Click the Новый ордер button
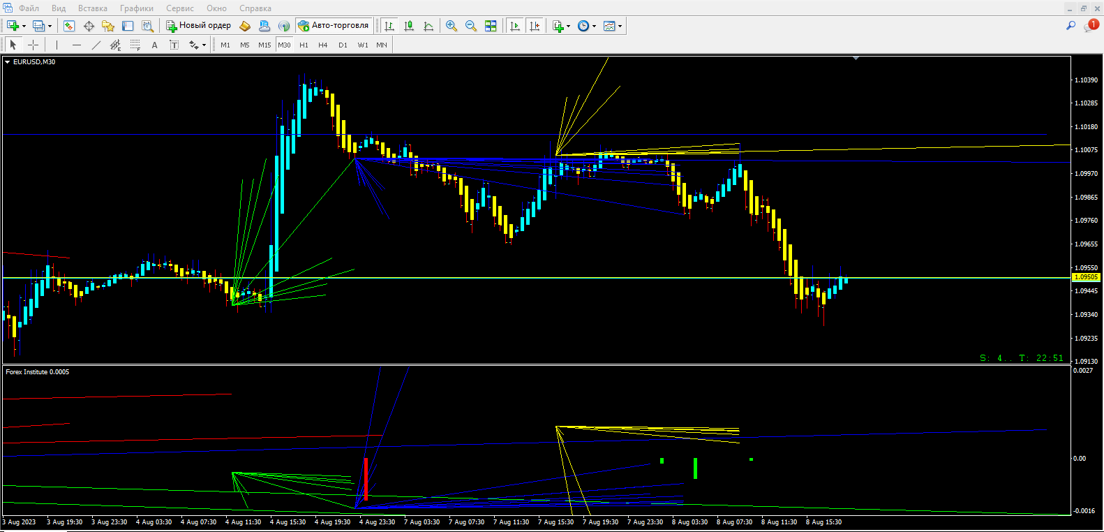1104x532 pixels. tap(198, 26)
